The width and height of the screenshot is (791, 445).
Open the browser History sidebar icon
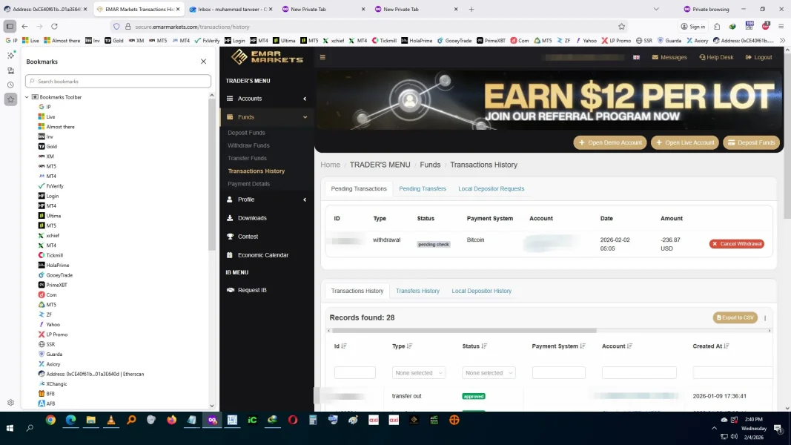(x=10, y=85)
